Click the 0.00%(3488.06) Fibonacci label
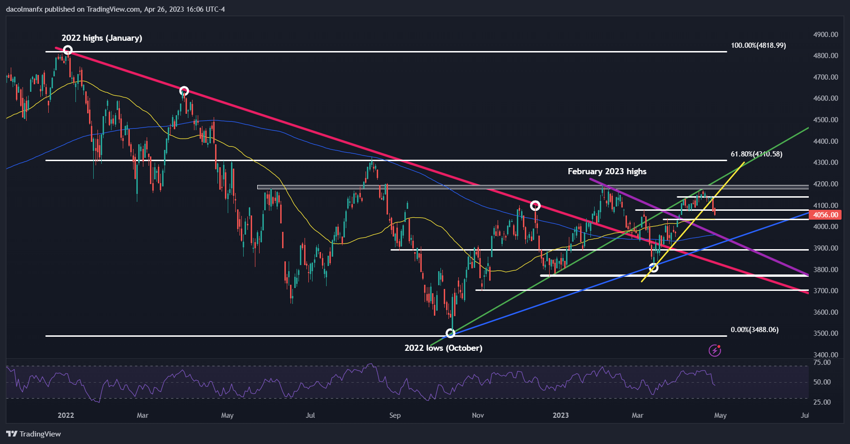850x444 pixels. tap(755, 330)
